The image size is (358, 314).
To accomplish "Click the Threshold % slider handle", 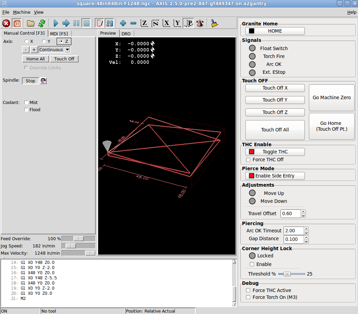I will [x=287, y=274].
